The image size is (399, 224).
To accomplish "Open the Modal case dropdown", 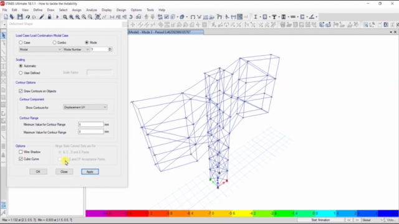I will pyautogui.click(x=40, y=49).
